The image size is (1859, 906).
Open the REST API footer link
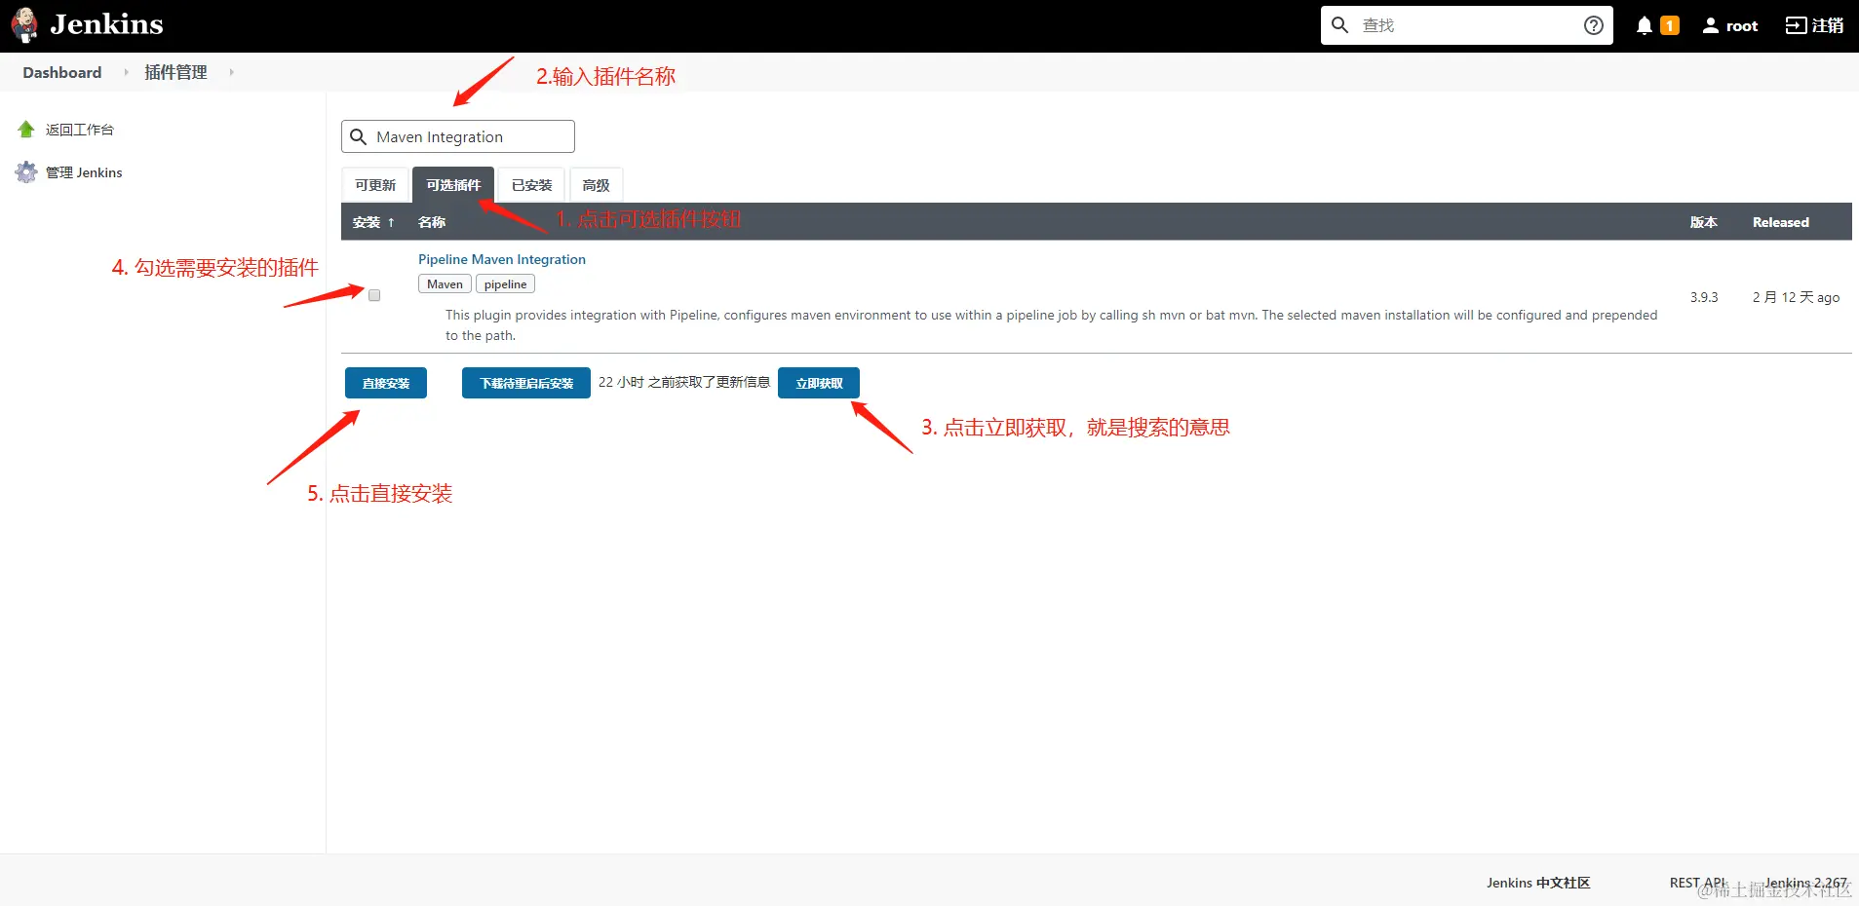pyautogui.click(x=1697, y=883)
